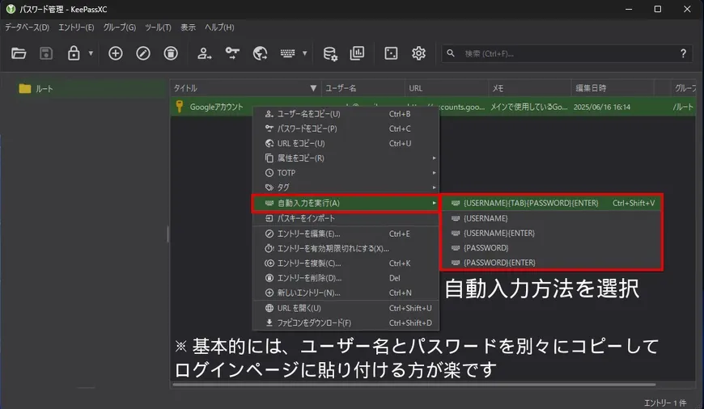The height and width of the screenshot is (409, 704).
Task: Sort by メモ column header
Action: click(x=530, y=88)
